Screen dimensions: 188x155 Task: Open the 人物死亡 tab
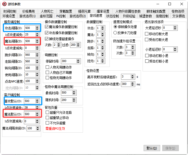[47, 11]
